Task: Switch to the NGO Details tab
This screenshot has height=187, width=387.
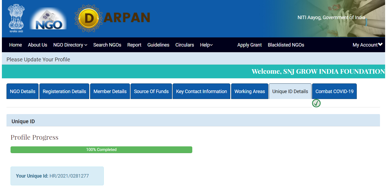Action: point(23,91)
